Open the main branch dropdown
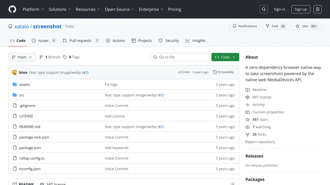The height and width of the screenshot is (185, 330). (x=22, y=57)
